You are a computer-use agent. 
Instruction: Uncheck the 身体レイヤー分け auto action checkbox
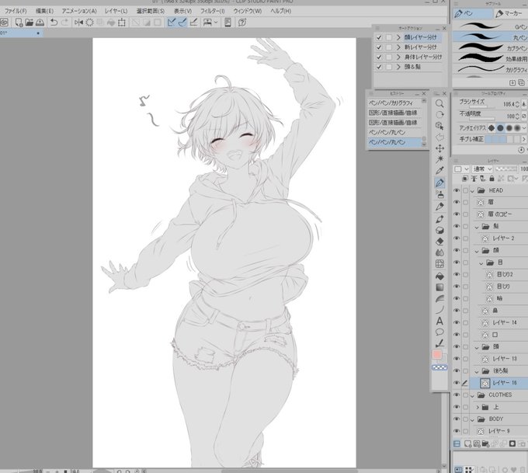coord(379,57)
